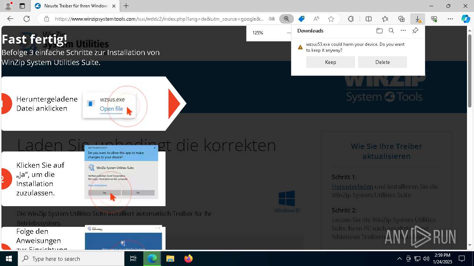Click the 125% zoom level value
This screenshot has width=474, height=266.
pyautogui.click(x=258, y=33)
